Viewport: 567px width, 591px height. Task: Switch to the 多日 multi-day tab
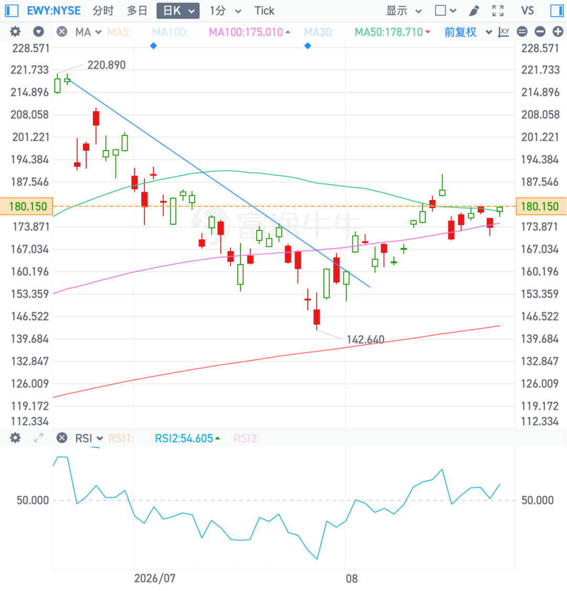pyautogui.click(x=137, y=10)
